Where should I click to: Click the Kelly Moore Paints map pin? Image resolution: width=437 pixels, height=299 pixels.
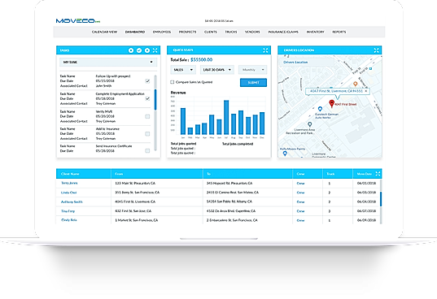point(285,154)
